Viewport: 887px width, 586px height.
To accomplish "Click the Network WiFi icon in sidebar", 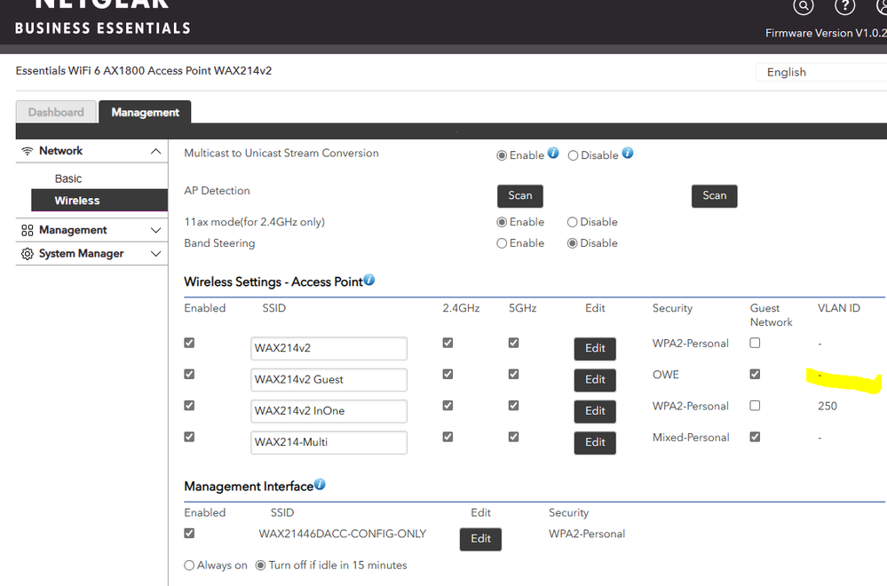I will pos(28,151).
